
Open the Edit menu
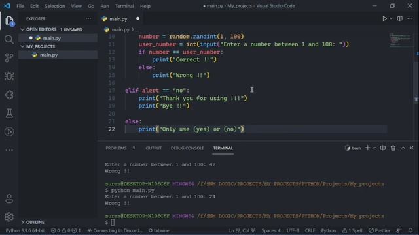click(x=34, y=6)
